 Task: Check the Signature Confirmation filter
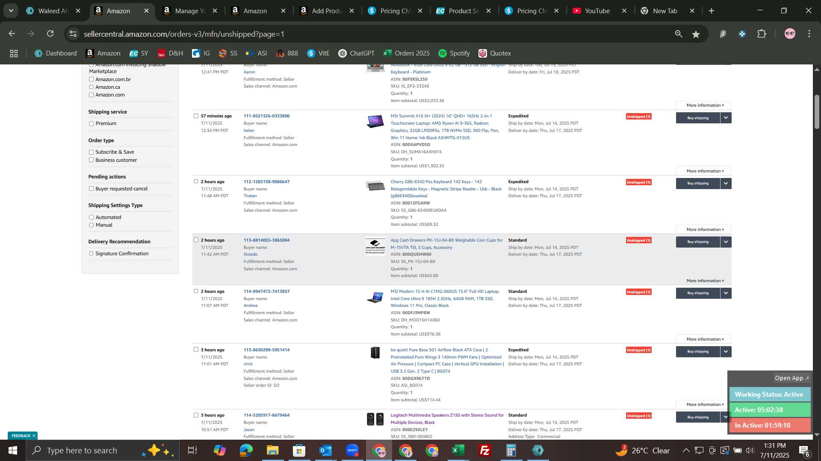(x=91, y=254)
